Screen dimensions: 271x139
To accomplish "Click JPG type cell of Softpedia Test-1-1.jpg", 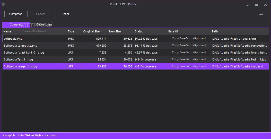I will point(71,59).
